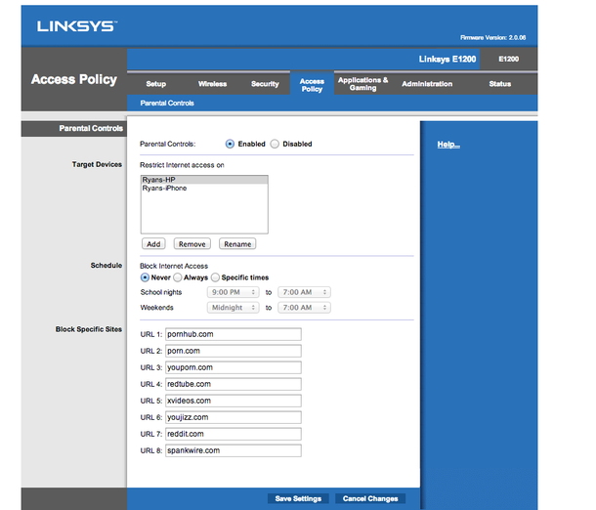Click the Remove device button
Image resolution: width=596 pixels, height=510 pixels.
click(192, 244)
